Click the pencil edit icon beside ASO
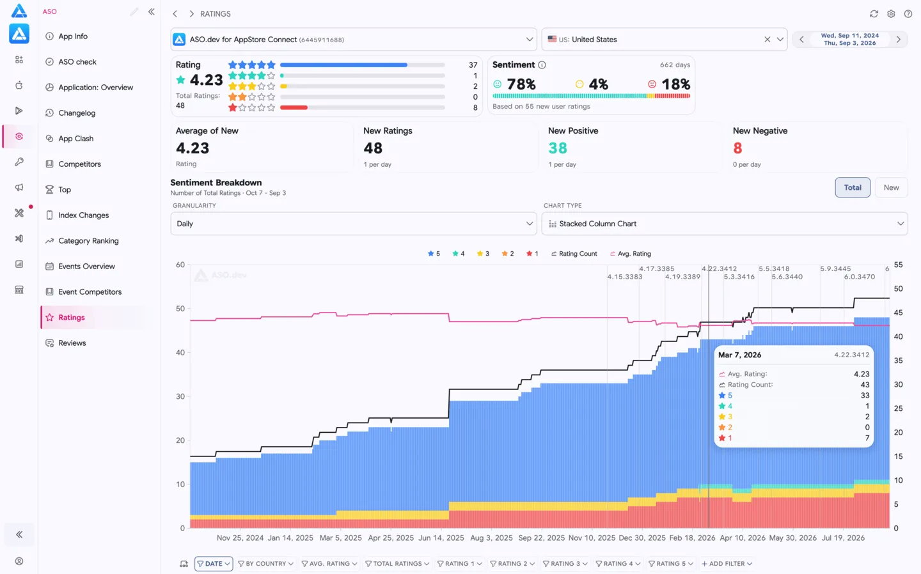921x574 pixels. tap(134, 12)
